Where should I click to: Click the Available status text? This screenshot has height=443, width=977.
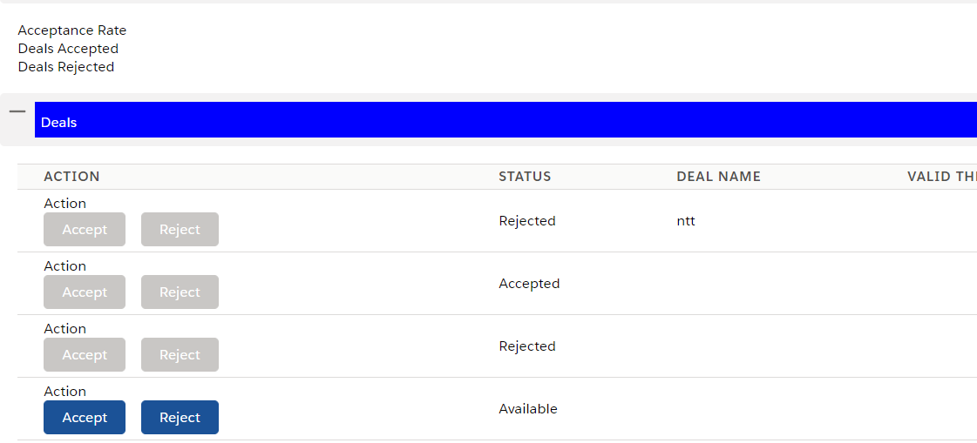tap(528, 409)
